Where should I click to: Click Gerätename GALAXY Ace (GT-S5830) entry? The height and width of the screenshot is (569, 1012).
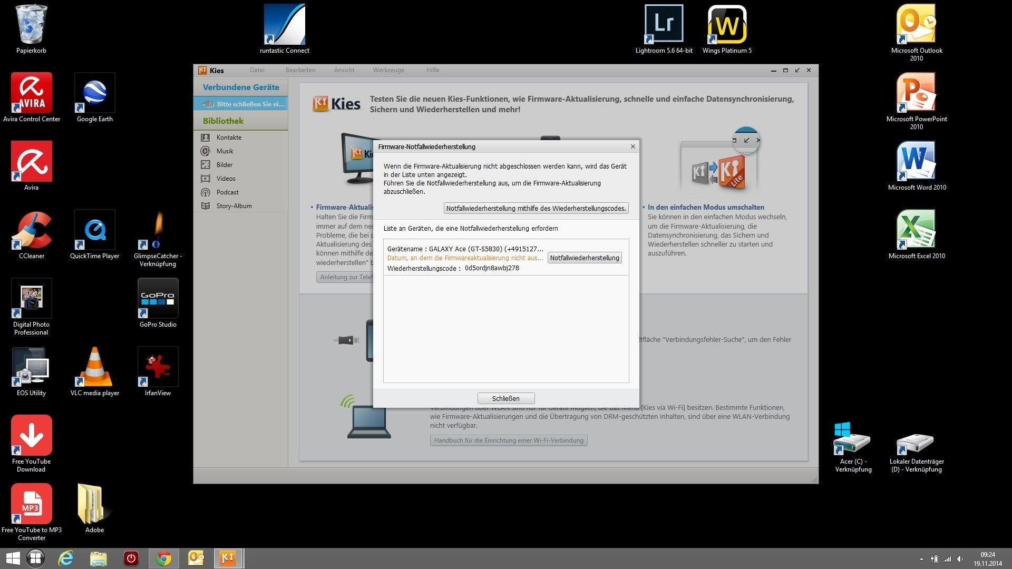pyautogui.click(x=465, y=249)
